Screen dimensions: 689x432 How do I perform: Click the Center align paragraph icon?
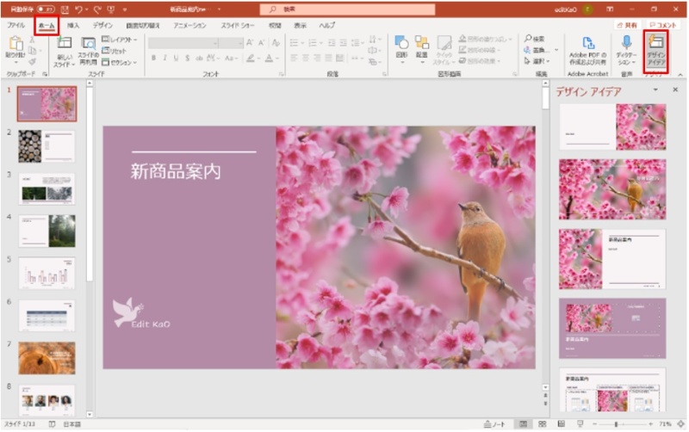(x=306, y=58)
